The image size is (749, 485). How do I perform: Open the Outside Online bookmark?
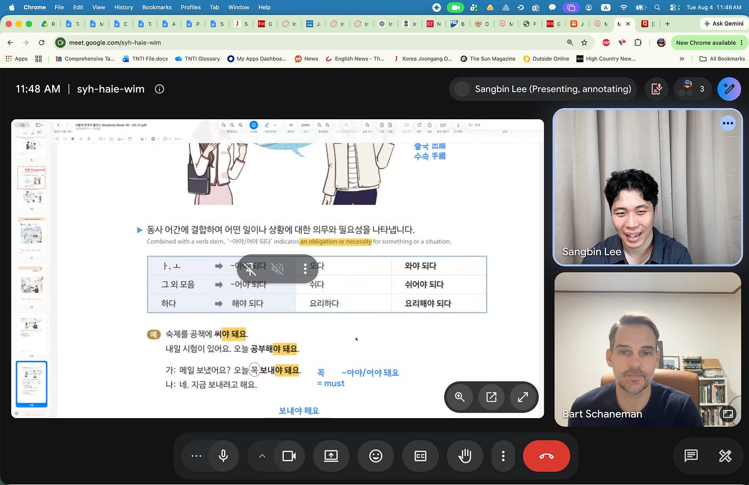point(546,59)
